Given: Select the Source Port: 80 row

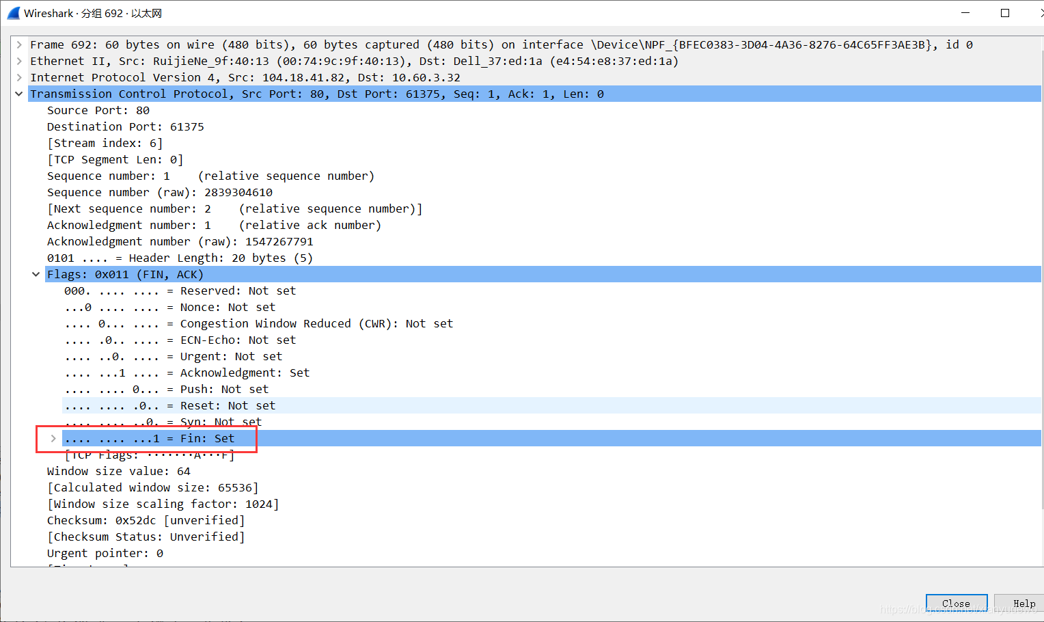Looking at the screenshot, I should [98, 110].
